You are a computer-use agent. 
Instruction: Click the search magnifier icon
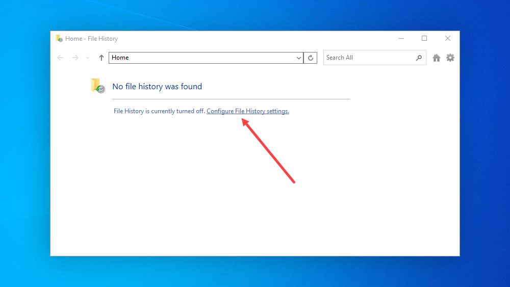419,58
